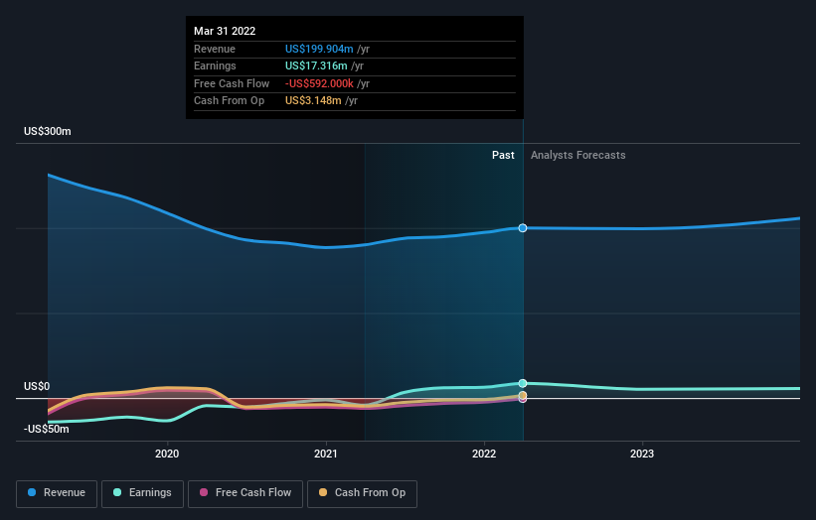The image size is (816, 520).
Task: Click the Earnings row label in tooltip
Action: tap(215, 65)
